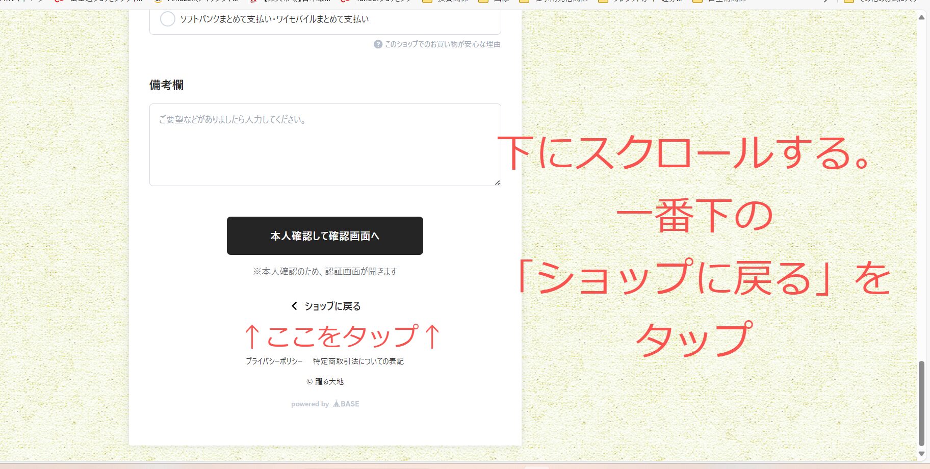
Task: Open the プライバシーポリシー link
Action: pyautogui.click(x=274, y=361)
